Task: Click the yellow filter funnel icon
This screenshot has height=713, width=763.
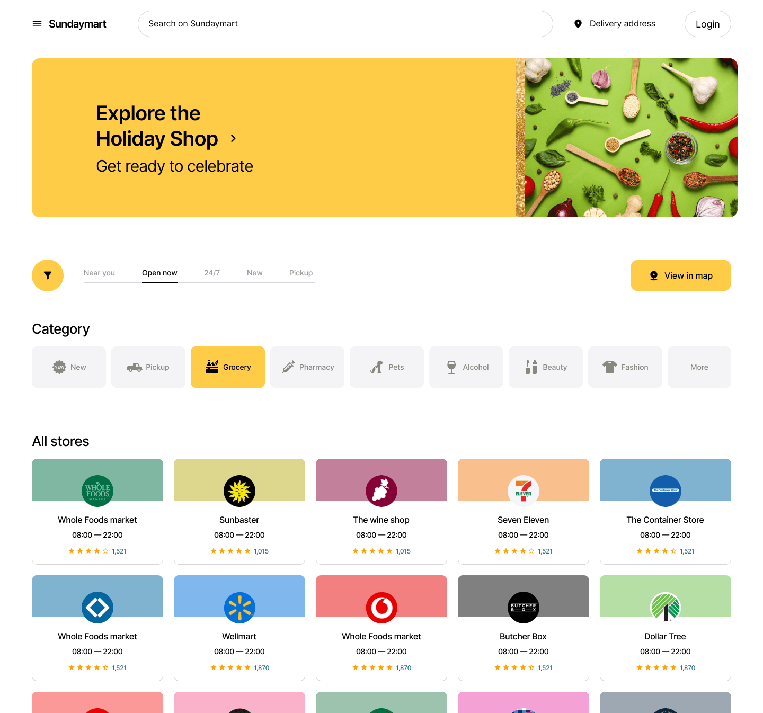Action: click(x=48, y=275)
